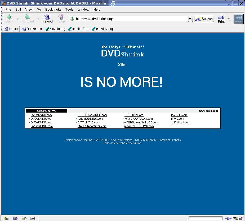
Task: Open the Window menu
Action: click(83, 10)
